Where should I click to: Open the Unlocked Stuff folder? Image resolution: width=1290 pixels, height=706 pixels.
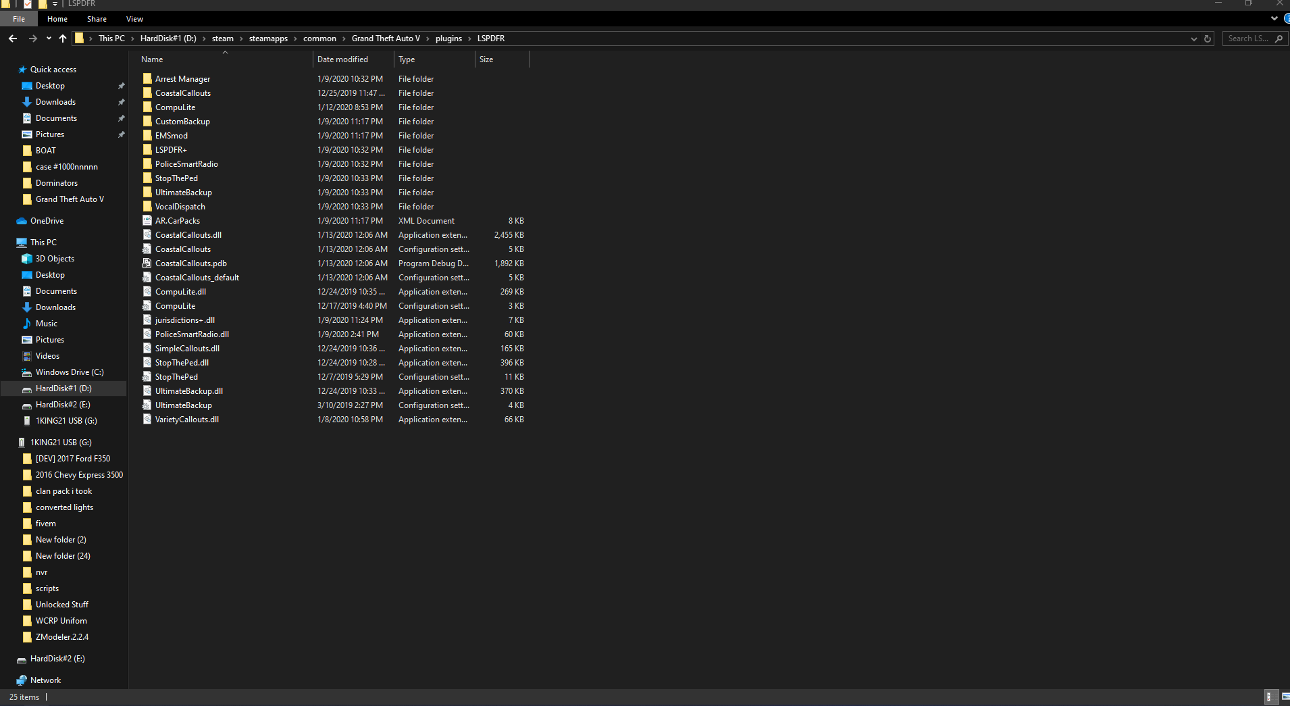coord(62,605)
